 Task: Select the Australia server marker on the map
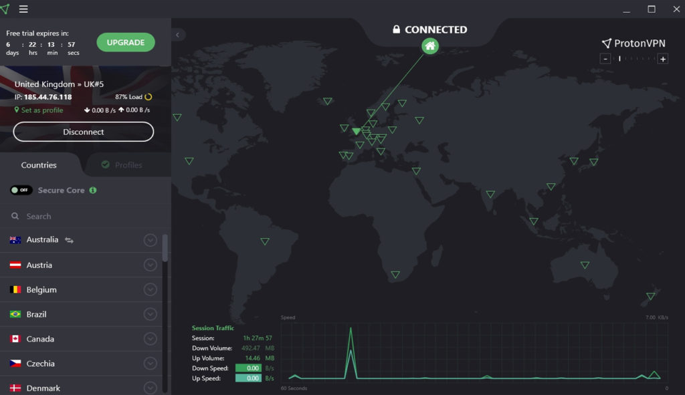pos(585,265)
